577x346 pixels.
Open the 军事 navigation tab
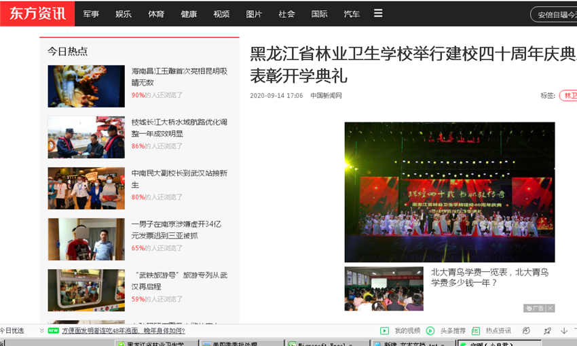point(91,14)
